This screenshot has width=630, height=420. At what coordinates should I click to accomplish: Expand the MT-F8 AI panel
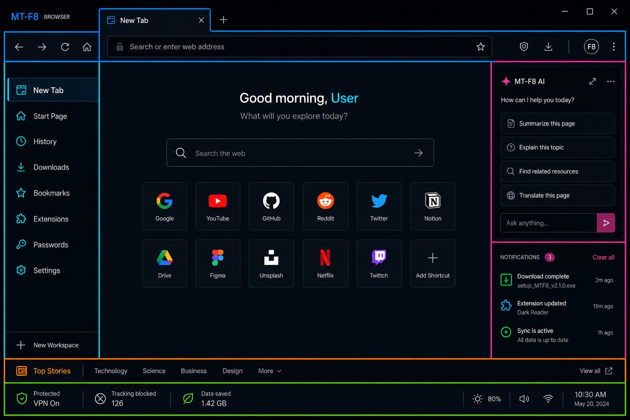(x=593, y=81)
